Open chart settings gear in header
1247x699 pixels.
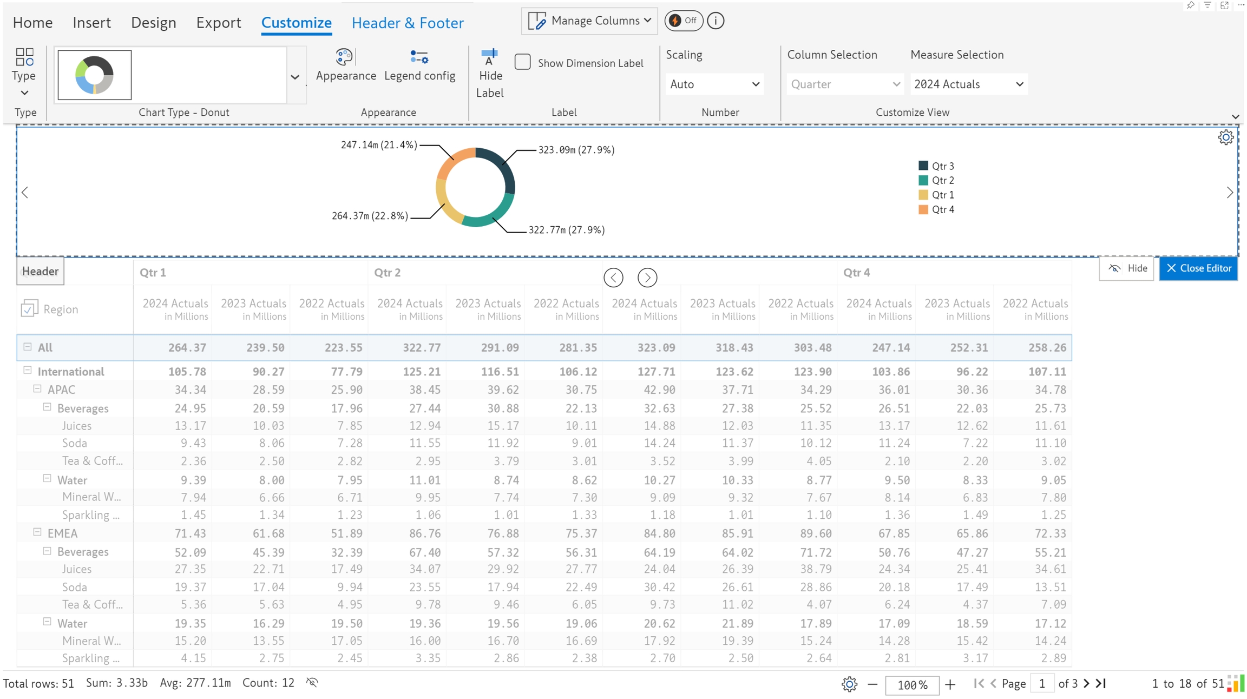tap(1225, 137)
